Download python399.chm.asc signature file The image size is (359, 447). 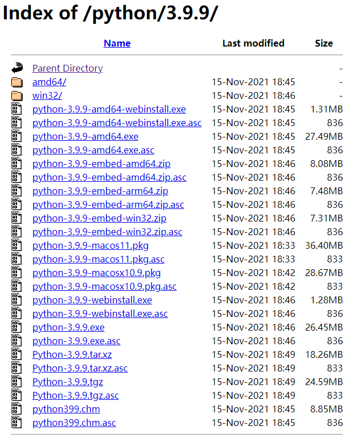(74, 423)
